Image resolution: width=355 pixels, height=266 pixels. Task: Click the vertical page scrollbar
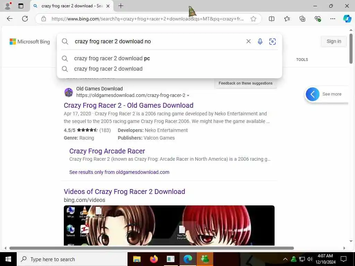(351, 48)
